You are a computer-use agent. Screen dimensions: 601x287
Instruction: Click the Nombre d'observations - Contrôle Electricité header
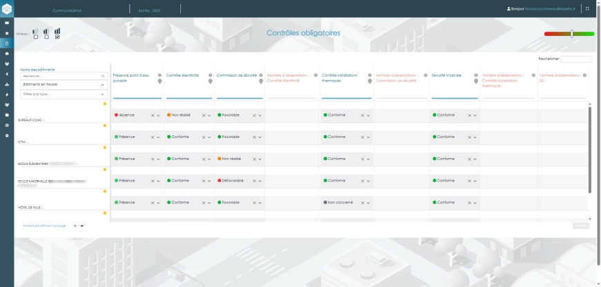288,78
